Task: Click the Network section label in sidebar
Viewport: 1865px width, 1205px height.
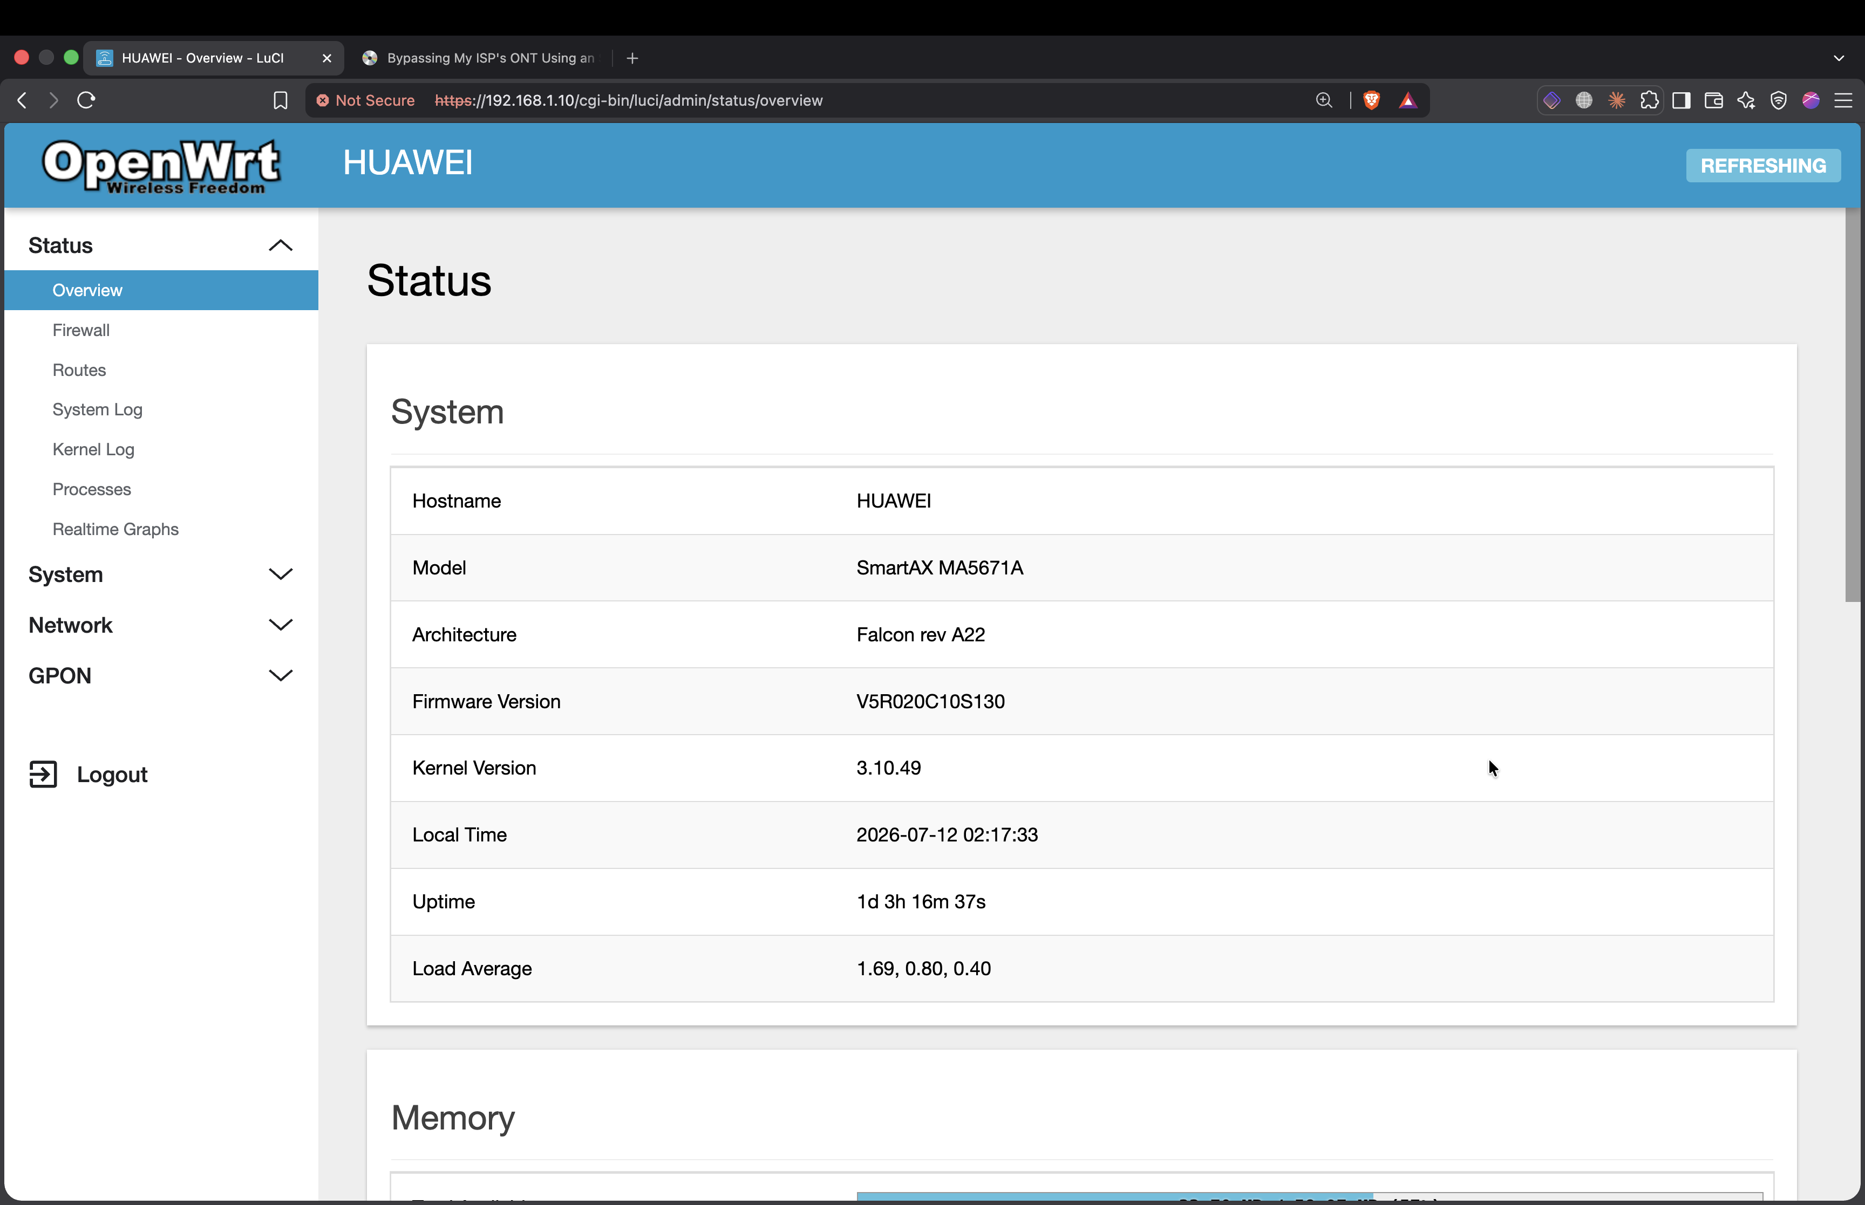Action: (x=71, y=625)
